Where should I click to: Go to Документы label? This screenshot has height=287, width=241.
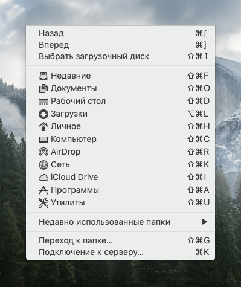click(74, 89)
